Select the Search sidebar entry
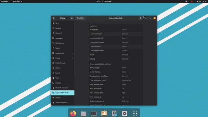 [x=63, y=48]
